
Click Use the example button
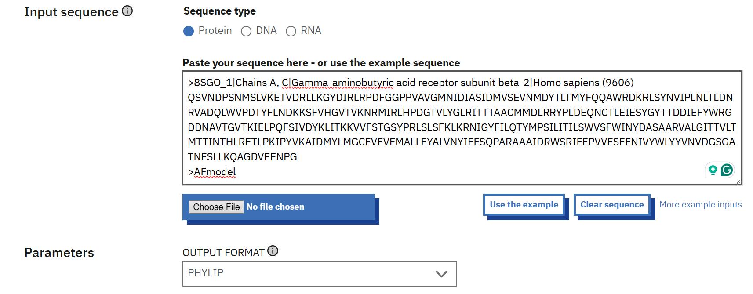[x=524, y=205]
